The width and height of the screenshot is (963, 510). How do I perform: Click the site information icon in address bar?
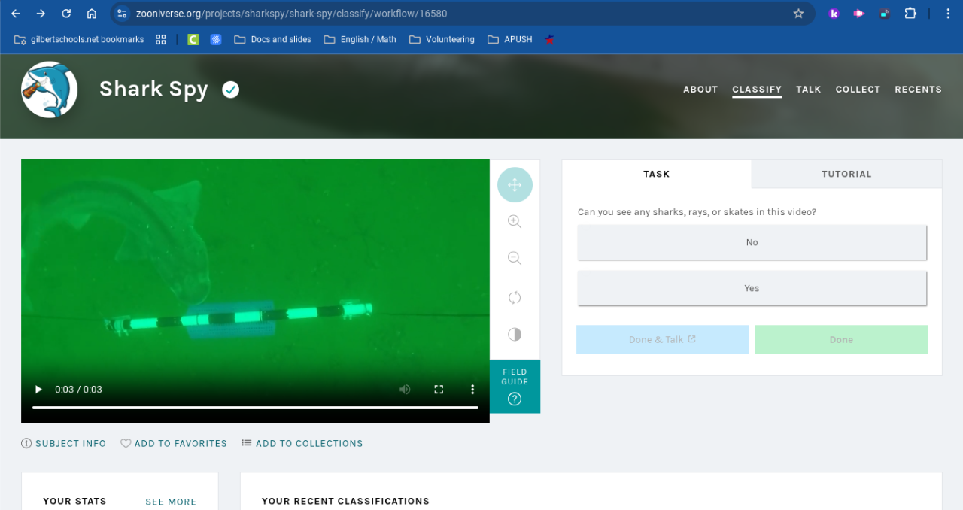point(123,14)
